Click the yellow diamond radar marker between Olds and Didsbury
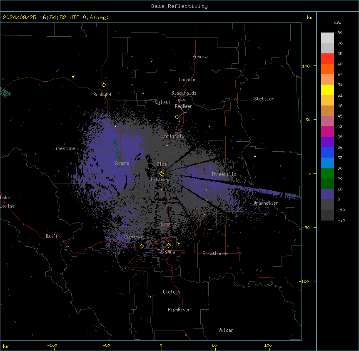Image resolution: width=359 pixels, height=351 pixels. [162, 174]
